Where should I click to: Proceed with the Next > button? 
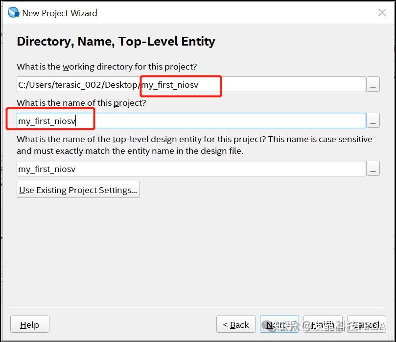[x=279, y=325]
